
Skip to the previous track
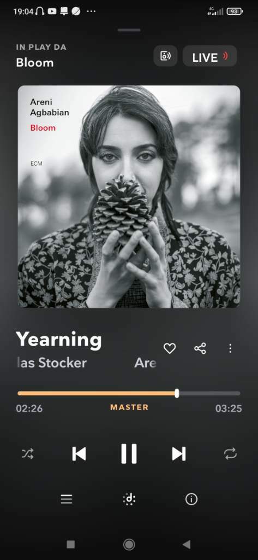click(79, 454)
